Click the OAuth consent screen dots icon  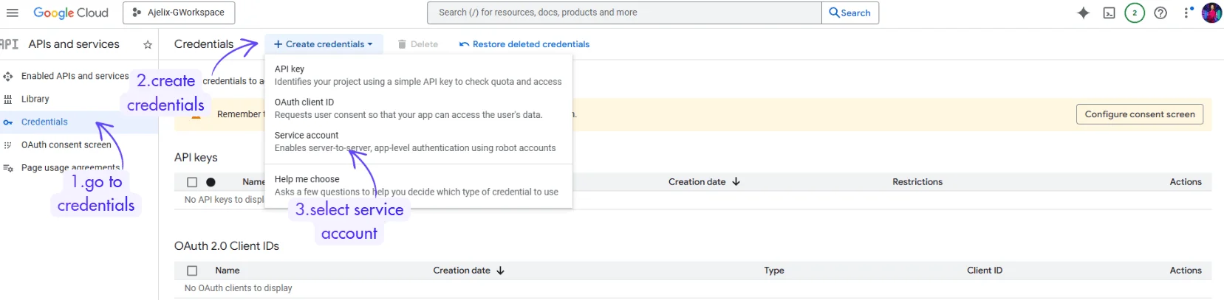[8, 145]
